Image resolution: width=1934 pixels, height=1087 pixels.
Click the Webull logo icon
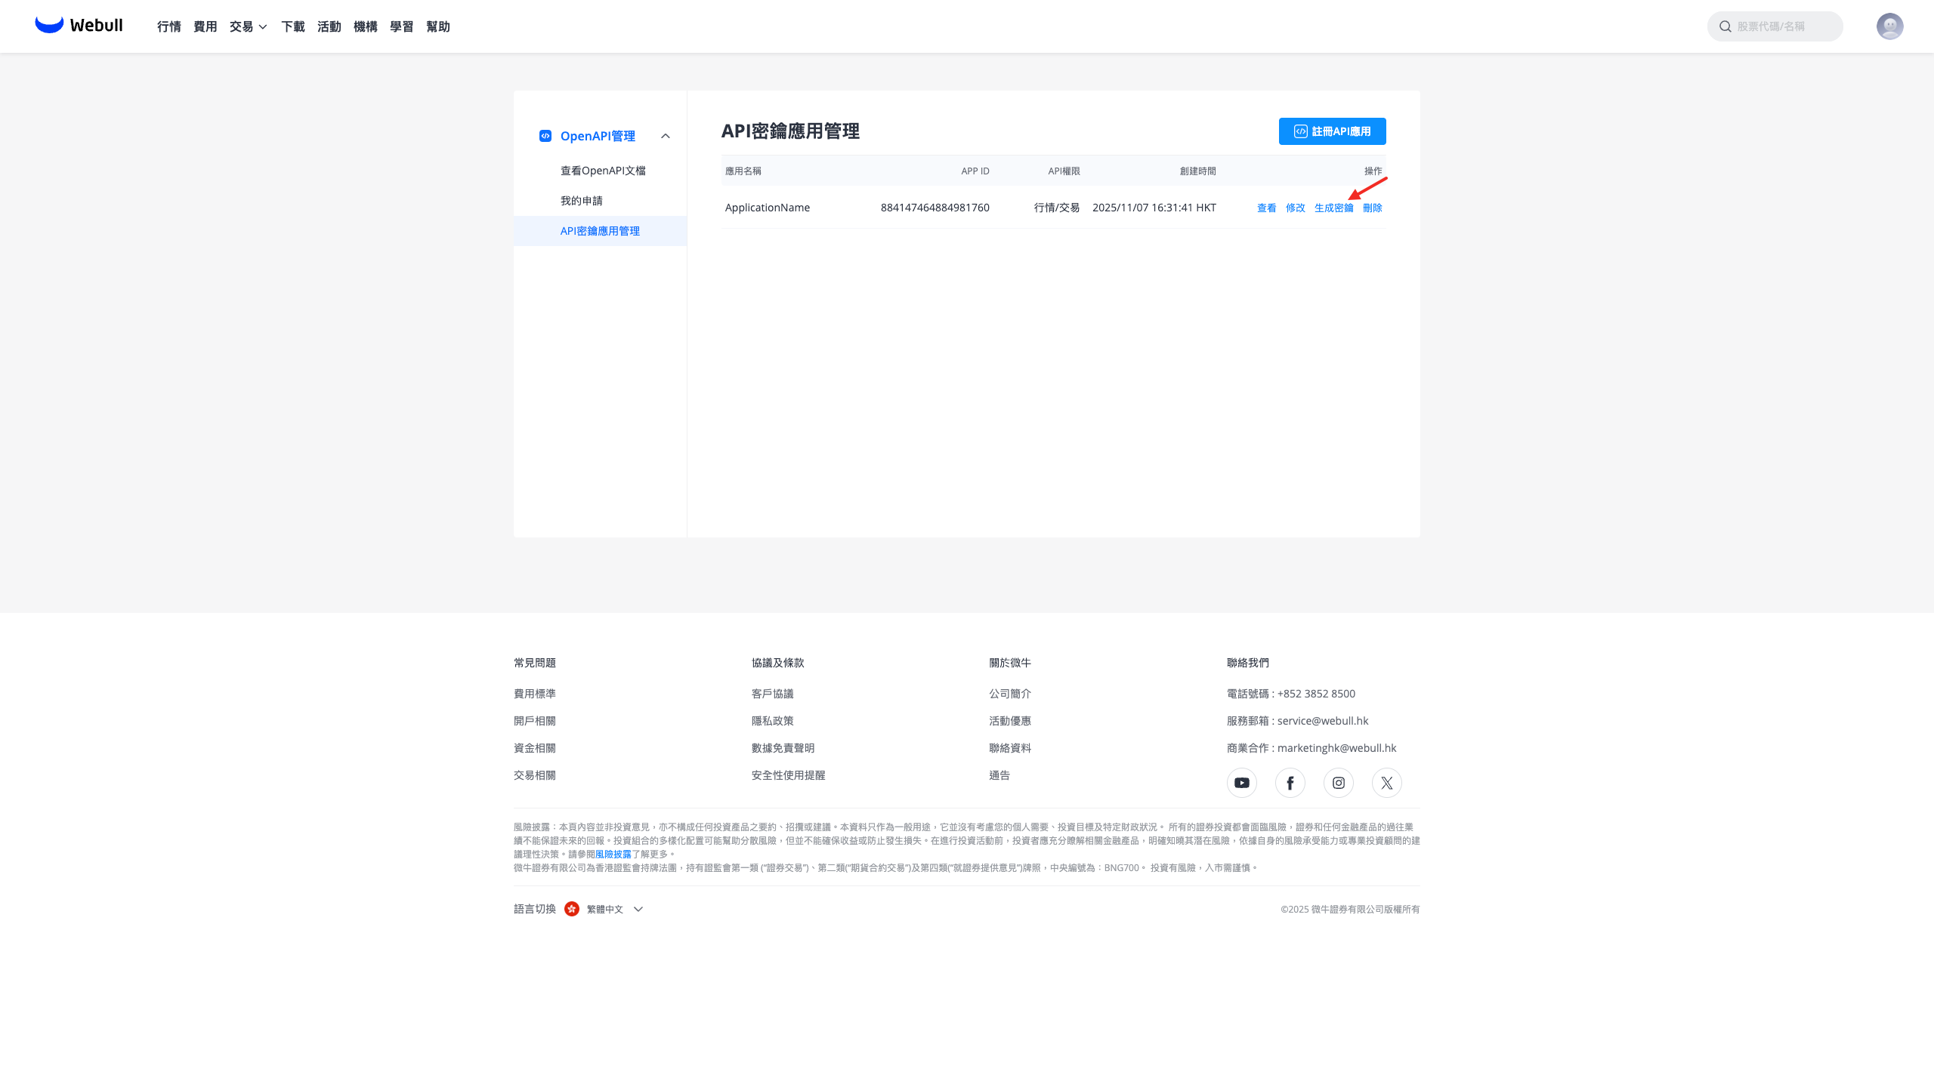point(49,25)
